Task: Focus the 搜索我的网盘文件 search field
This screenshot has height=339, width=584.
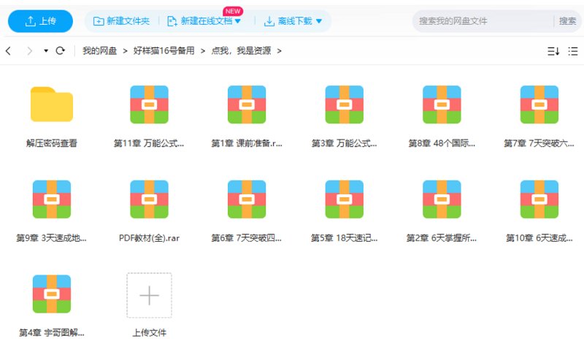Action: click(x=482, y=21)
